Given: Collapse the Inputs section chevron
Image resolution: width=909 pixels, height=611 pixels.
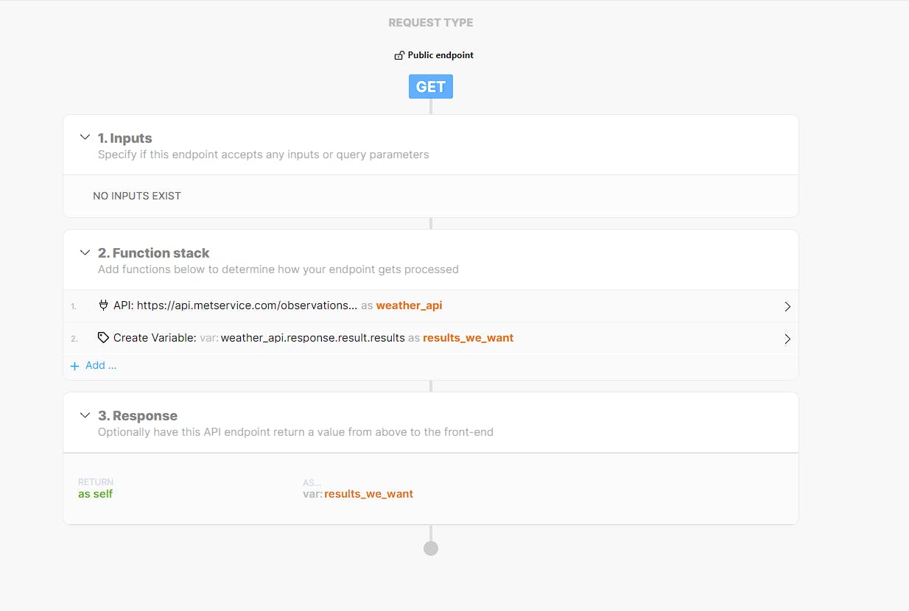Looking at the screenshot, I should tap(85, 138).
